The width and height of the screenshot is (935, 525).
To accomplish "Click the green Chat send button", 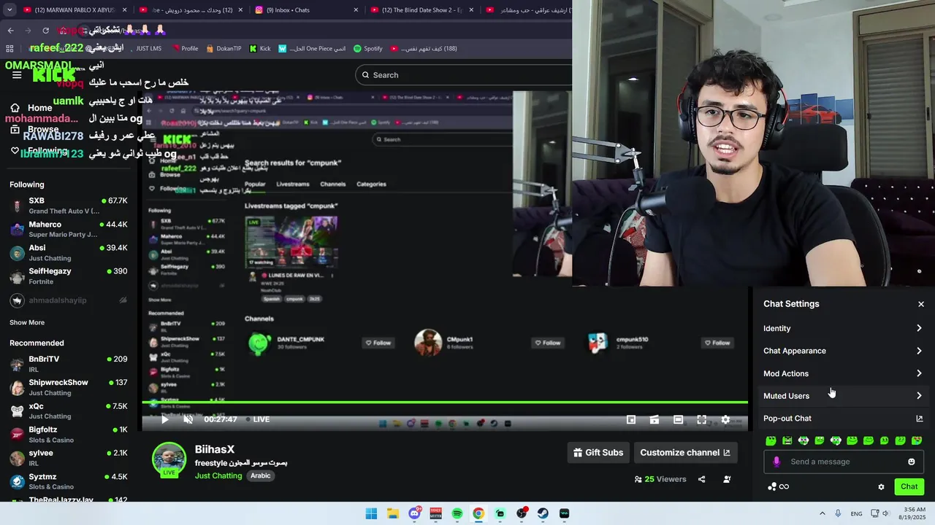I will tap(909, 486).
